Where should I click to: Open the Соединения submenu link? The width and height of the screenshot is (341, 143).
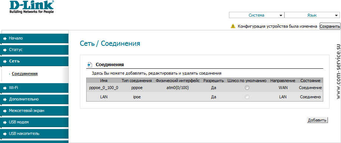(x=24, y=74)
